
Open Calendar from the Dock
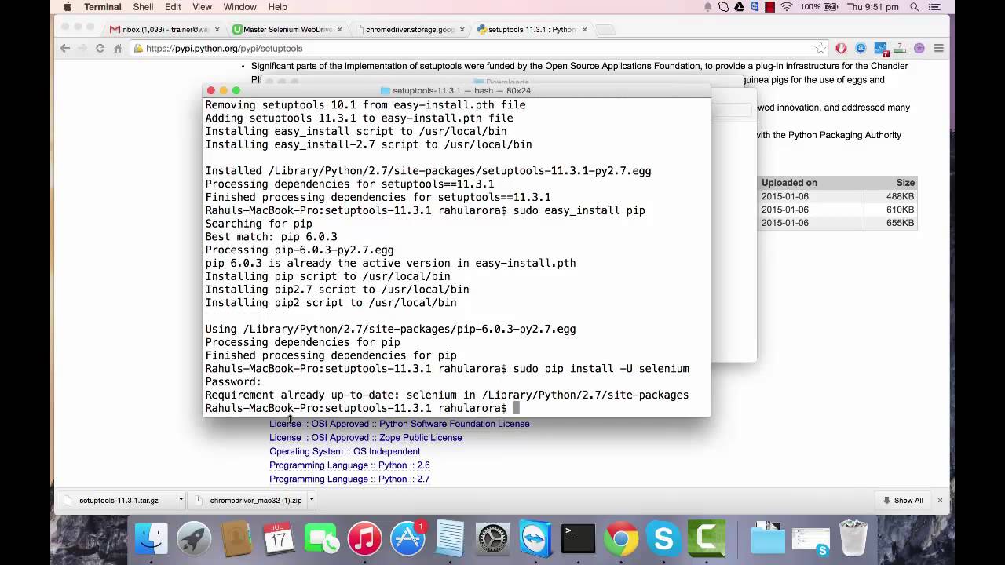tap(279, 539)
